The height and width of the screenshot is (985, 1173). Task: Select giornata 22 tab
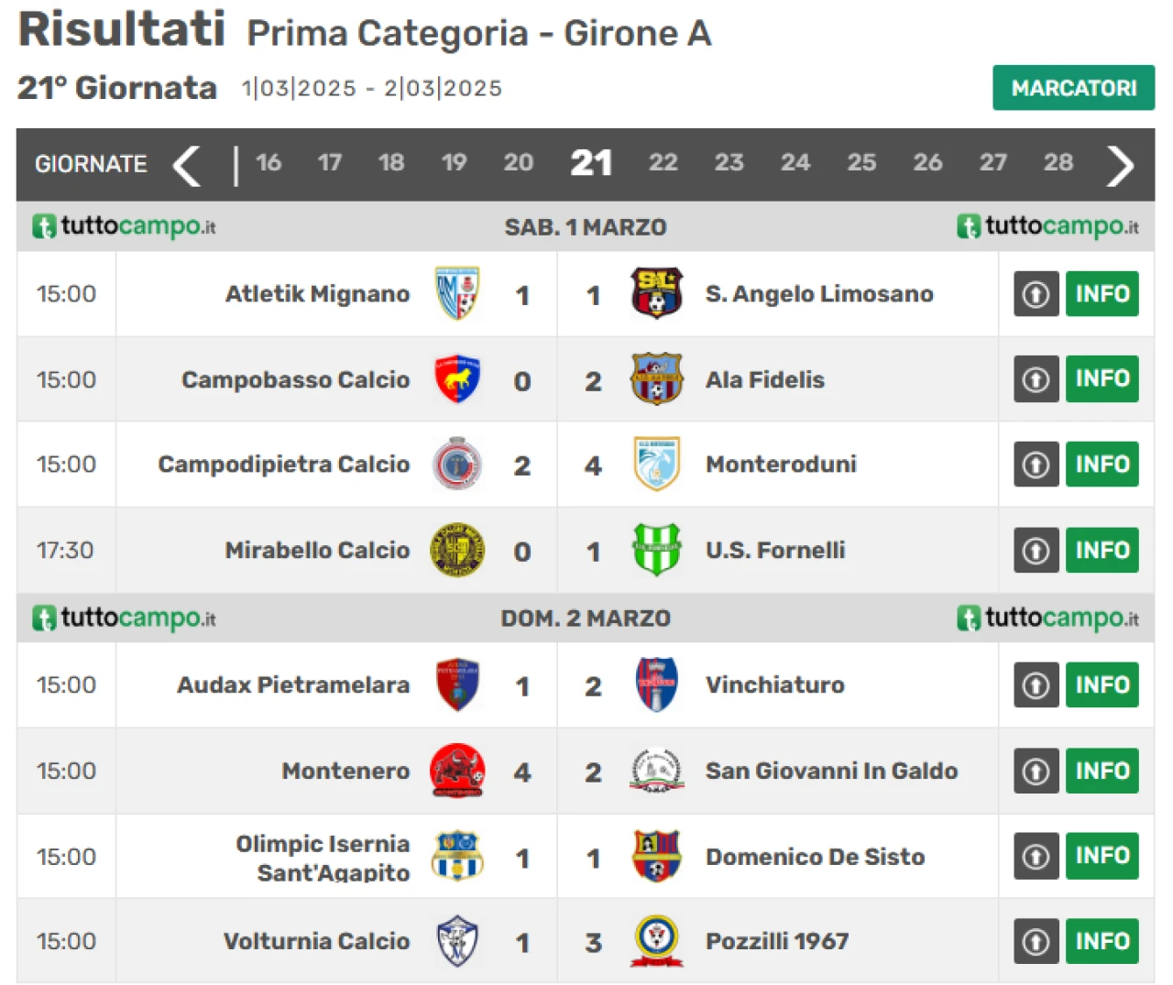pyautogui.click(x=663, y=163)
